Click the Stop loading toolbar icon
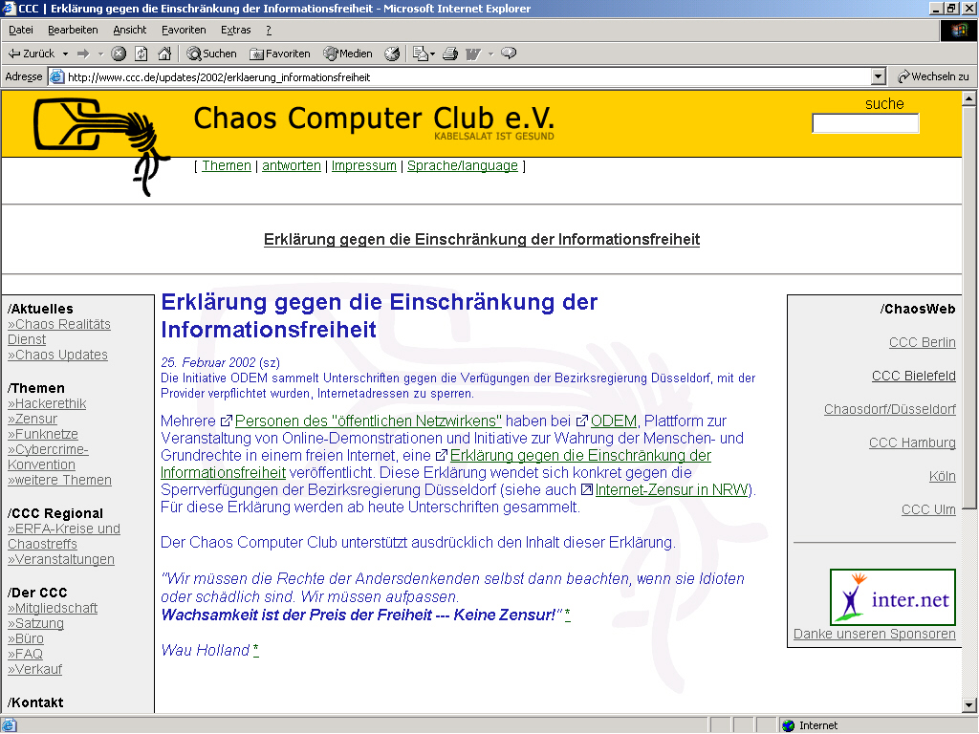 (x=119, y=54)
